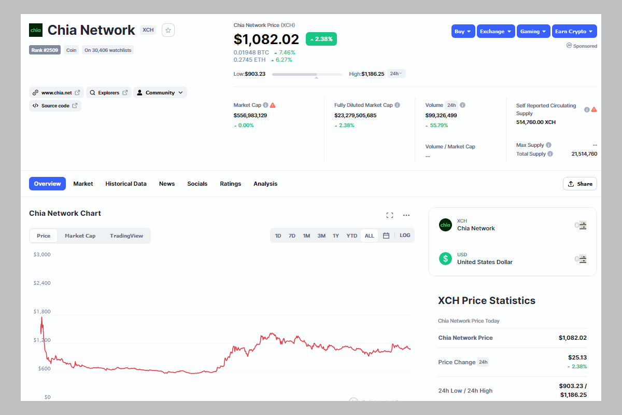Switch to the Overview tab
The height and width of the screenshot is (415, 622).
pos(47,184)
